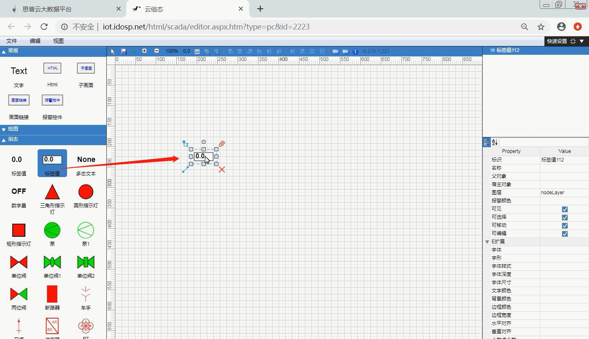Uncheck the 可见 visible checkbox
Image resolution: width=589 pixels, height=339 pixels.
tap(564, 209)
